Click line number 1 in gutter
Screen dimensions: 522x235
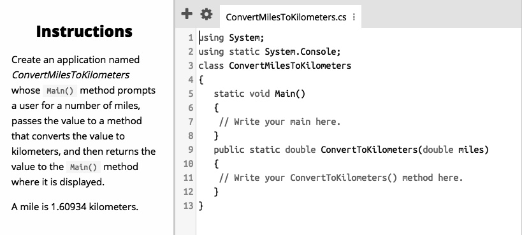pos(191,38)
